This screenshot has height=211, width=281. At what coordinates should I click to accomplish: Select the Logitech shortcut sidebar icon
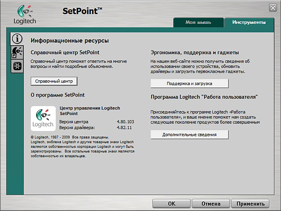(x=17, y=52)
